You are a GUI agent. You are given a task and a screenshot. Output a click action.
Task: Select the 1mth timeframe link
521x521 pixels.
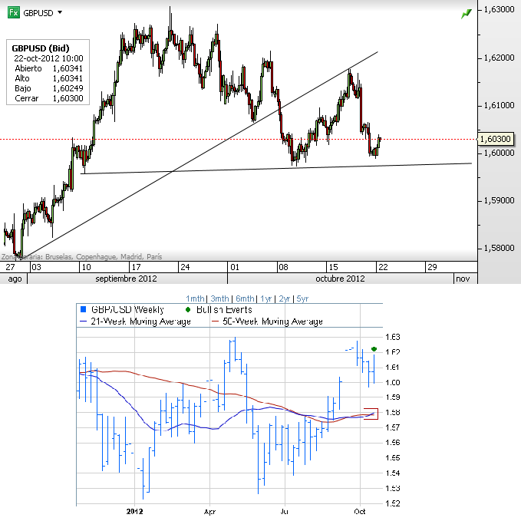click(195, 298)
